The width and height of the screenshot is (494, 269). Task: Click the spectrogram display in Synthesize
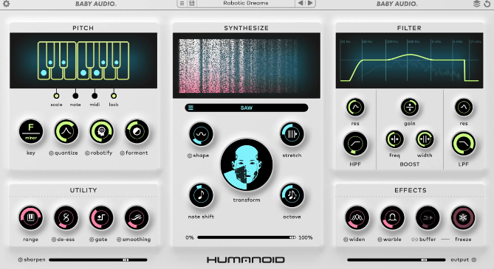[x=247, y=66]
